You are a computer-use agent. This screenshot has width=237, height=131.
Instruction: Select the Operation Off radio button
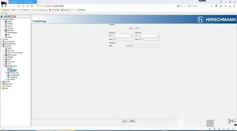[x=136, y=28]
